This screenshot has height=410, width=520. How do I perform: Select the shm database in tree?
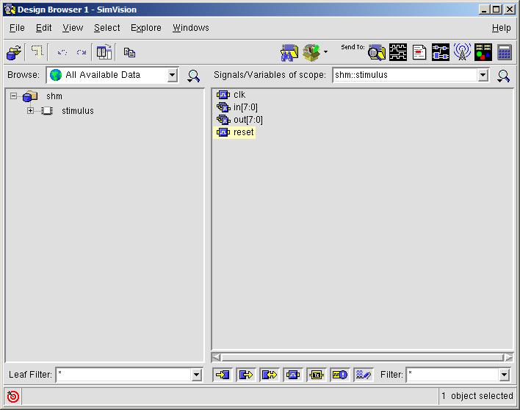(54, 96)
